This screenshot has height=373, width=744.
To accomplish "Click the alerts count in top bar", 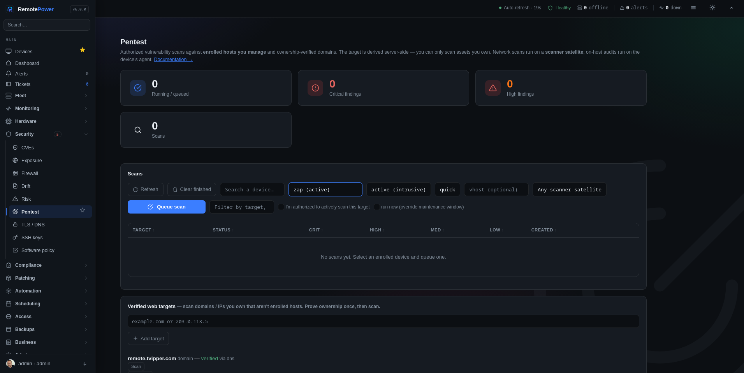I will pos(634,8).
